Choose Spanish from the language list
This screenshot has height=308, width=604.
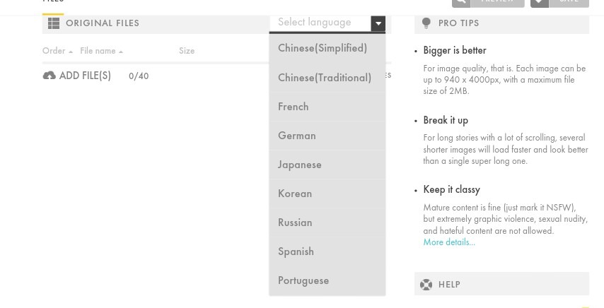pos(296,251)
